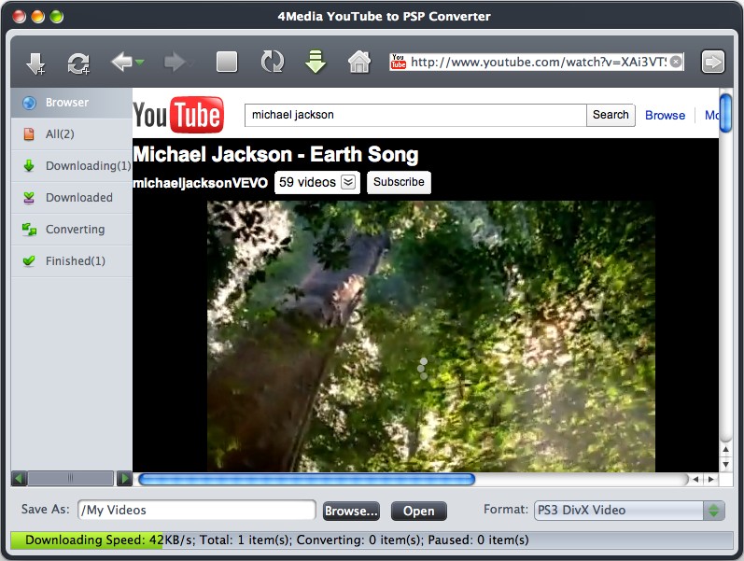The height and width of the screenshot is (561, 744).
Task: Click the green arrow Downloading icon
Action: point(29,165)
